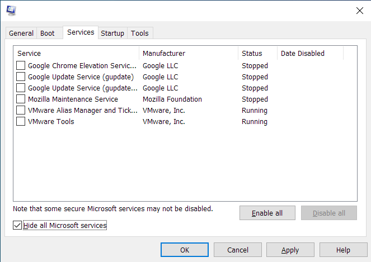Check the Google Chrome Elevation Service checkbox

[x=21, y=66]
